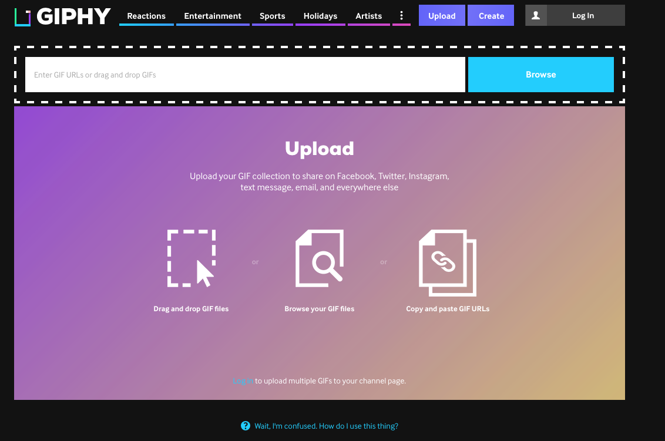Viewport: 665px width, 441px height.
Task: Follow the Log in link below icons
Action: [243, 381]
